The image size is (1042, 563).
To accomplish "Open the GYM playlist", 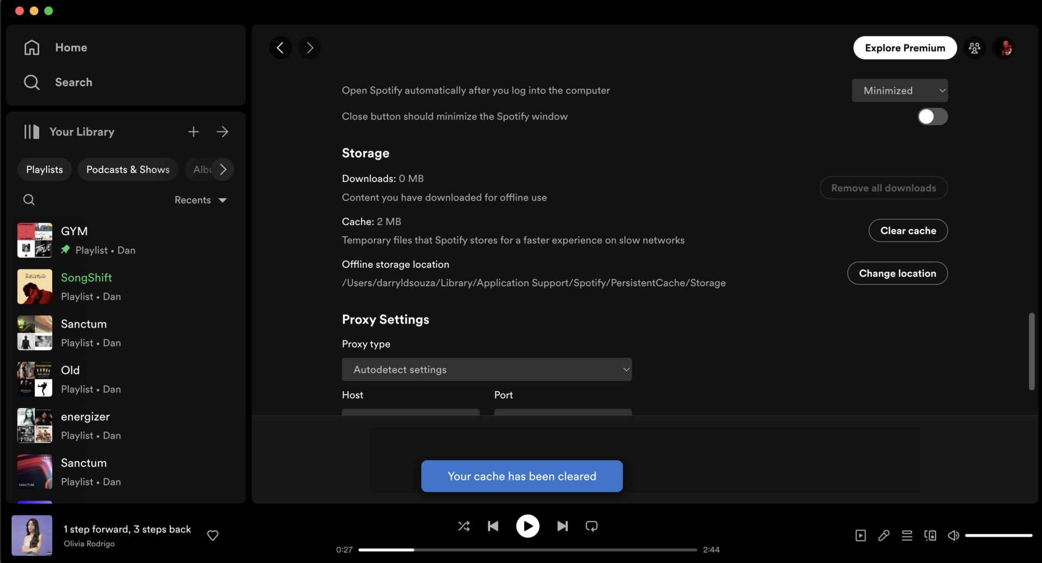I will pyautogui.click(x=126, y=240).
